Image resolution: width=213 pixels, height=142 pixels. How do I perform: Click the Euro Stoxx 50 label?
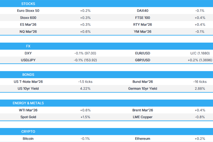point(28,11)
